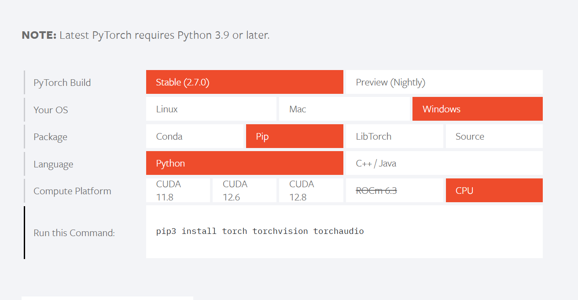Click the Package row label
The height and width of the screenshot is (300, 578).
50,137
